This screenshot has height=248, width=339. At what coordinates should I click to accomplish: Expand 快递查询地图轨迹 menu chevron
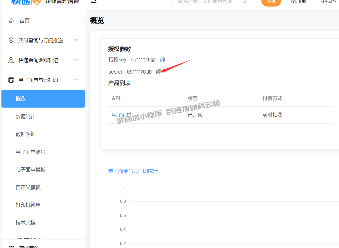pyautogui.click(x=75, y=60)
